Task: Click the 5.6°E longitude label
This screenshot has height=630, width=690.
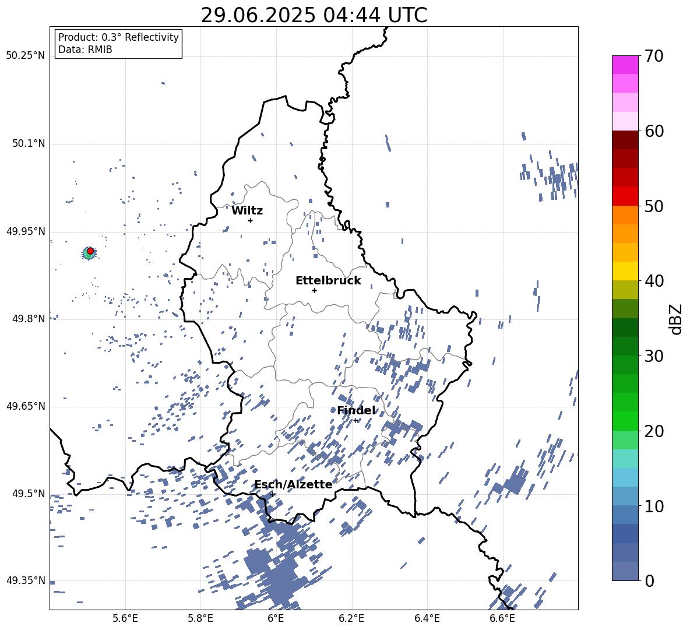Action: 125,618
